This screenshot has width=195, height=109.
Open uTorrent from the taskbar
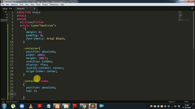(x=13, y=106)
